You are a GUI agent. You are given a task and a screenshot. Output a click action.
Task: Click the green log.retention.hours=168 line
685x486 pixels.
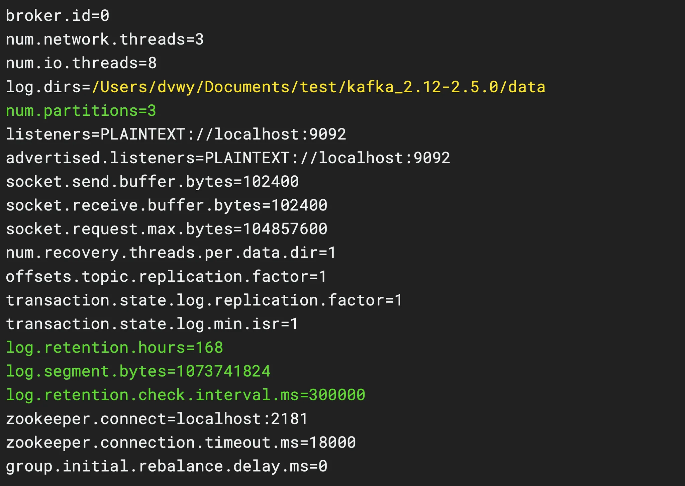click(114, 348)
